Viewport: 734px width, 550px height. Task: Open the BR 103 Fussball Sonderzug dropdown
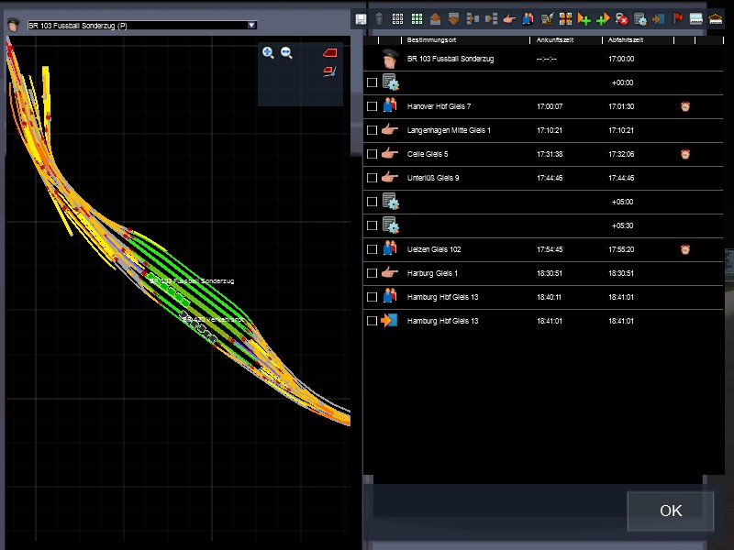click(252, 26)
